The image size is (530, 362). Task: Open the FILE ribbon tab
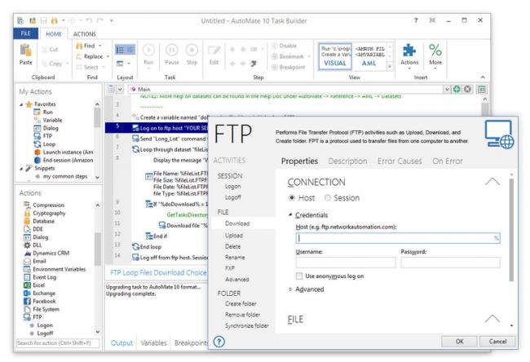[26, 33]
